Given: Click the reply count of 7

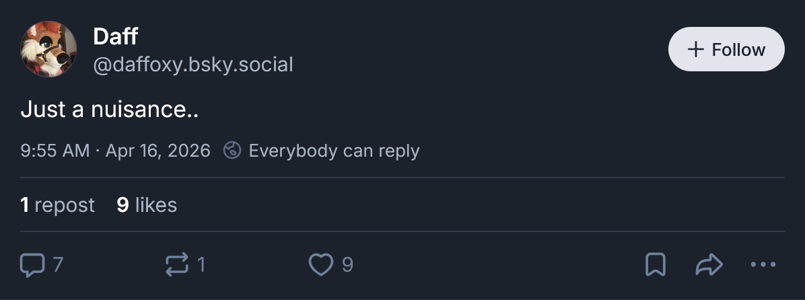Looking at the screenshot, I should click(x=58, y=264).
